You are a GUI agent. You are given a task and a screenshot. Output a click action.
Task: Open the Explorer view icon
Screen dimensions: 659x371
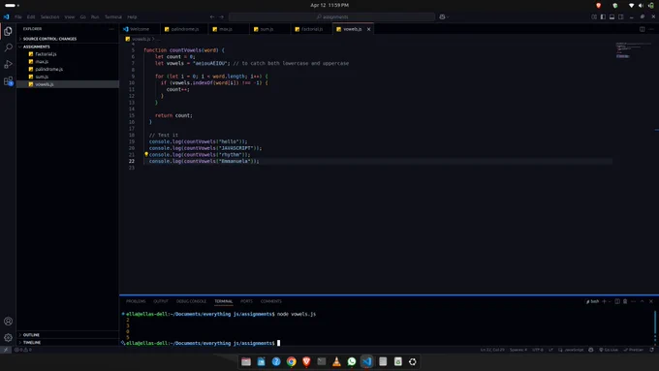click(8, 31)
